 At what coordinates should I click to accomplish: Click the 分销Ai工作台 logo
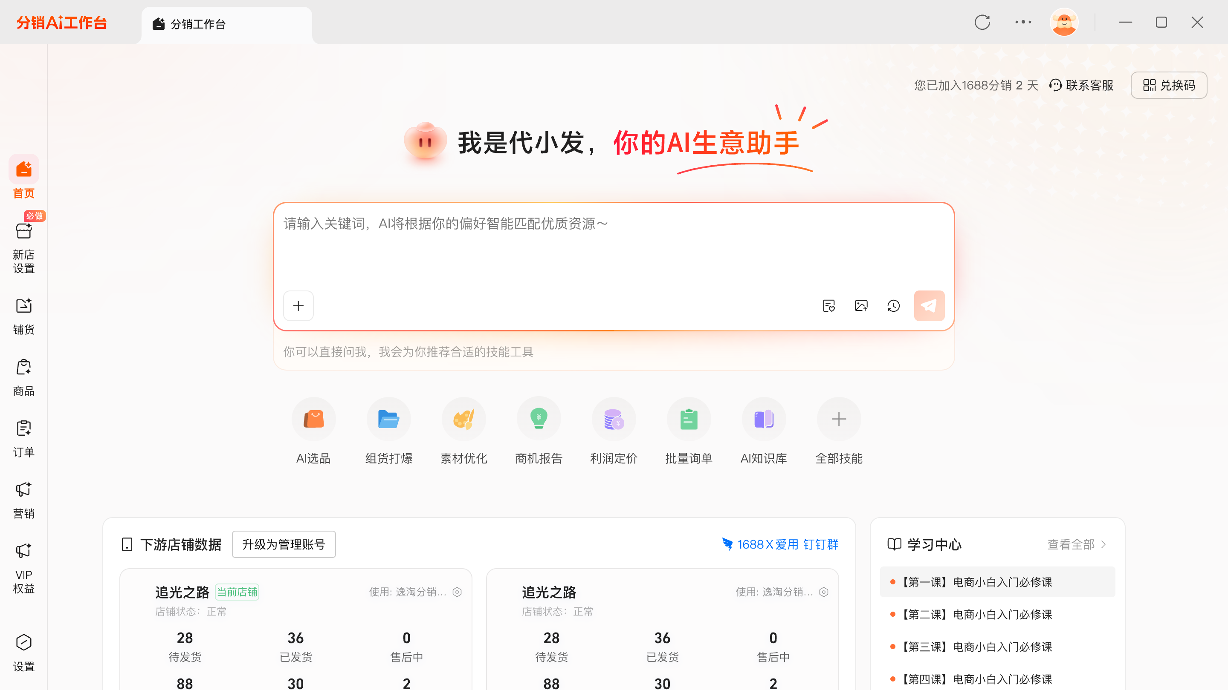[x=61, y=23]
